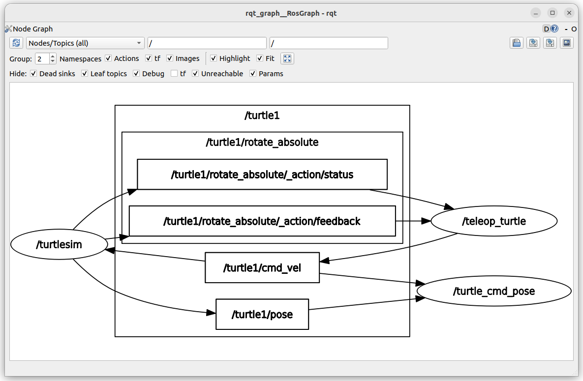
Task: Click the /turtle1 namespace label
Action: pos(262,115)
